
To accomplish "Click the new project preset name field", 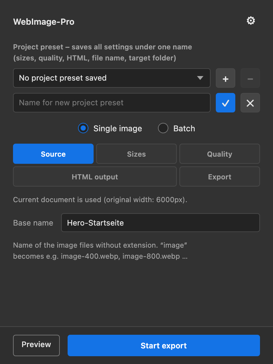I will tap(112, 103).
